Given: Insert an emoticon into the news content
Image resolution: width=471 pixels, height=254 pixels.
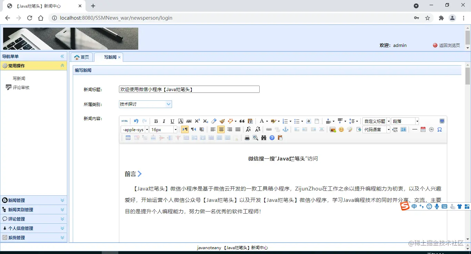Looking at the screenshot, I should (341, 129).
